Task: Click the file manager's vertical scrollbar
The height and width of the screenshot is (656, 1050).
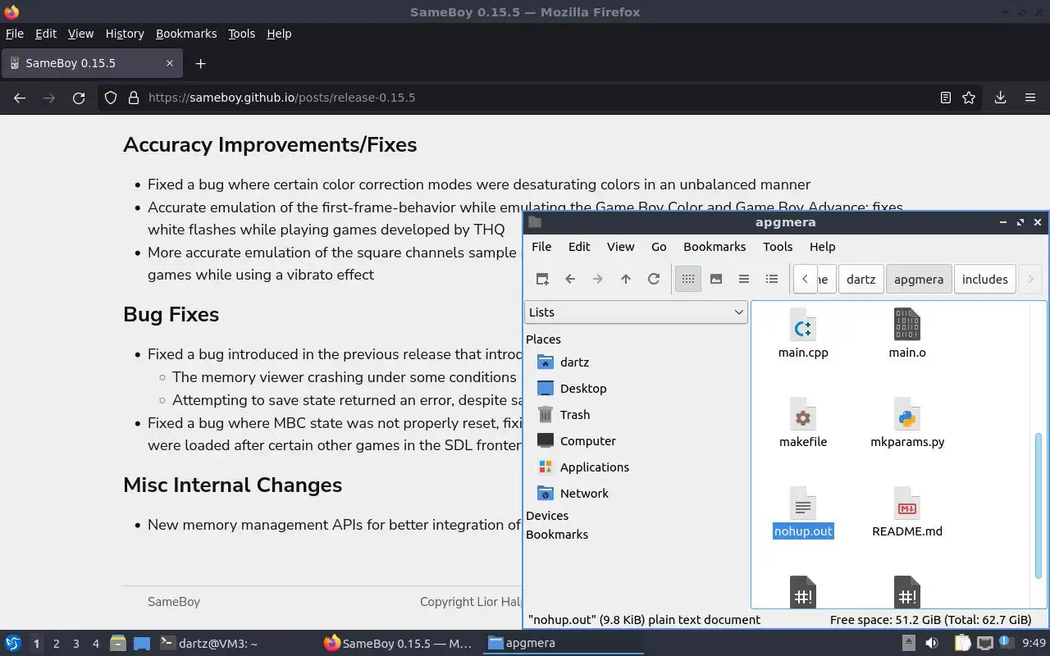Action: [x=1039, y=505]
